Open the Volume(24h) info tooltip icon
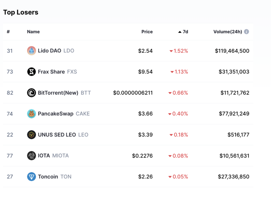271x208 pixels. tap(246, 32)
